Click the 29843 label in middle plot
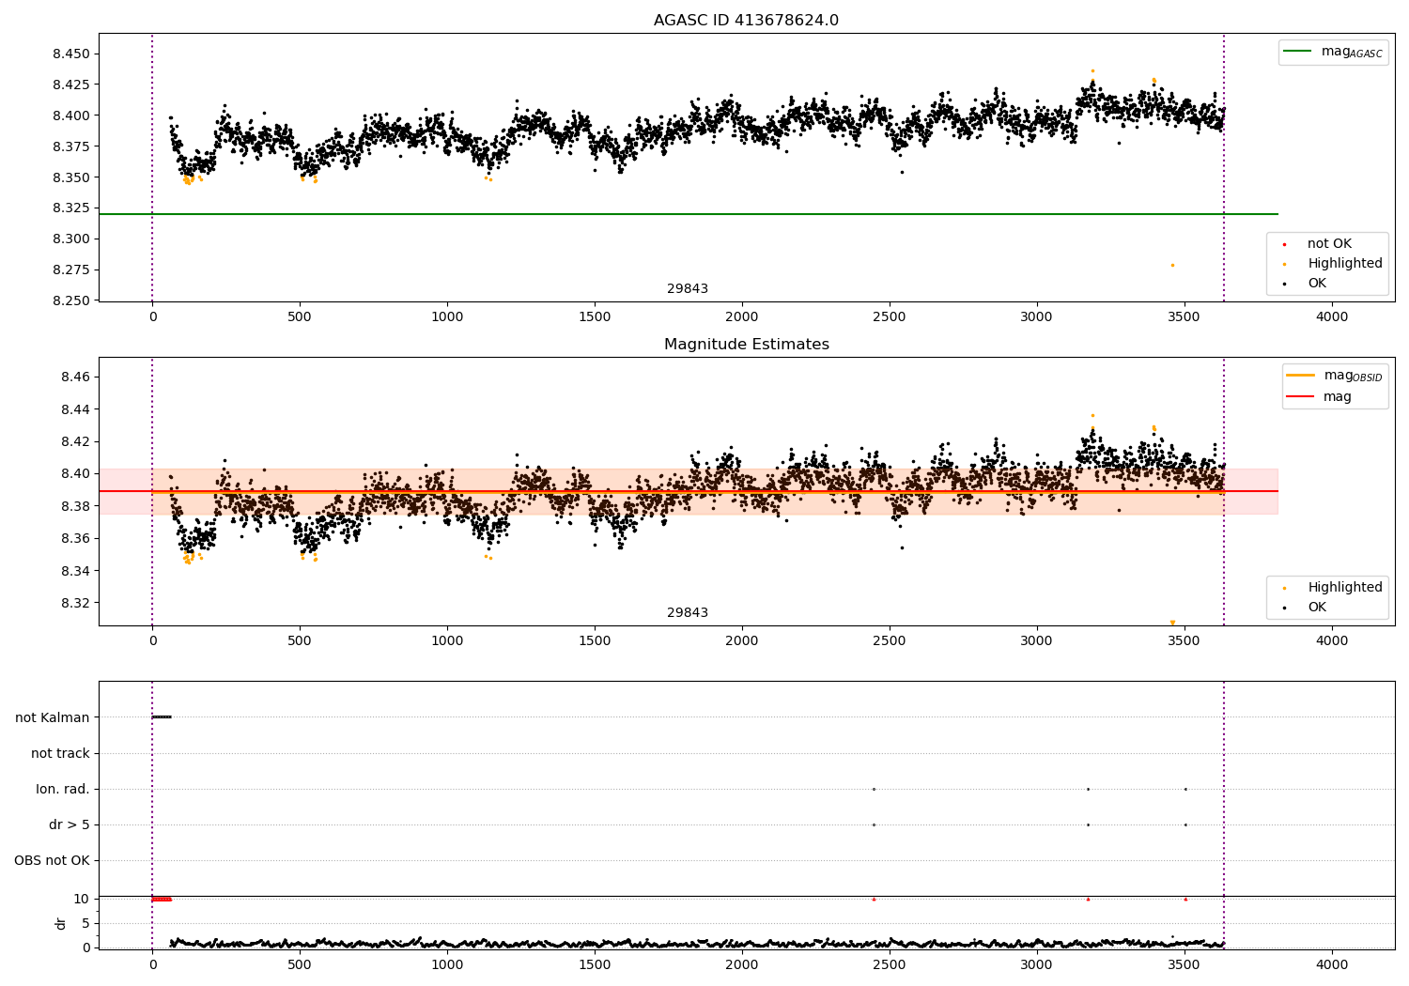 coord(688,613)
